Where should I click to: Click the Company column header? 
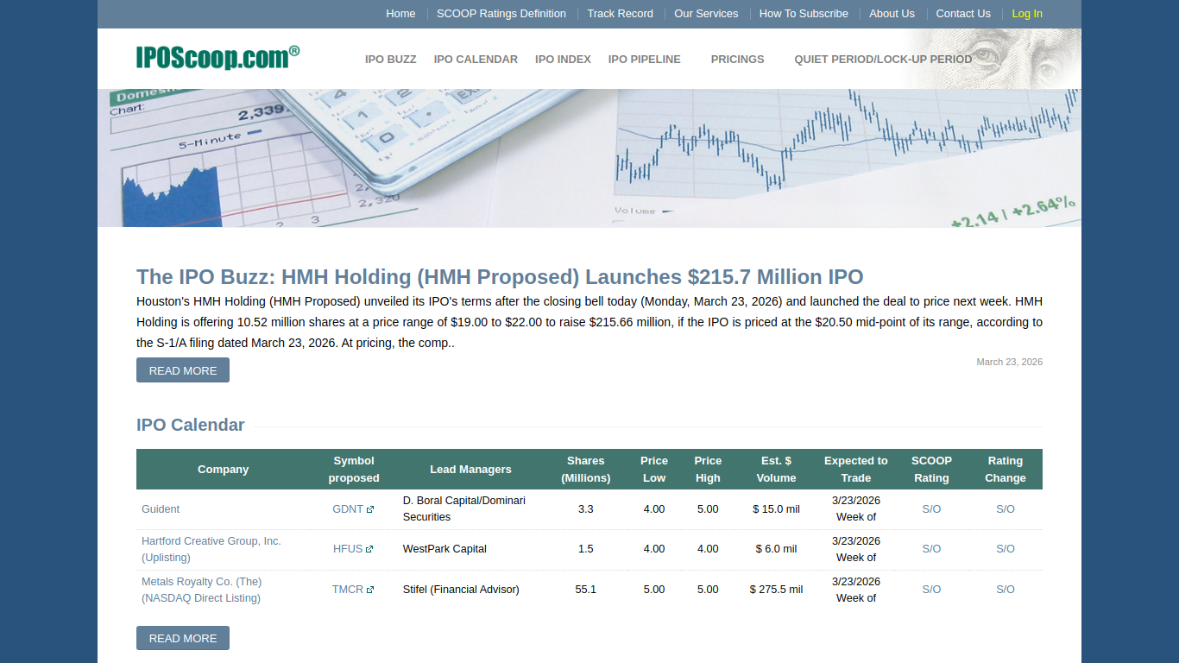pyautogui.click(x=223, y=470)
